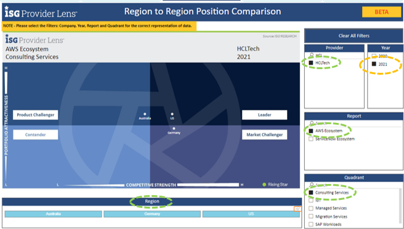Image resolution: width=404 pixels, height=229 pixels.
Task: Click the green Rising Star legend dot
Action: click(264, 185)
